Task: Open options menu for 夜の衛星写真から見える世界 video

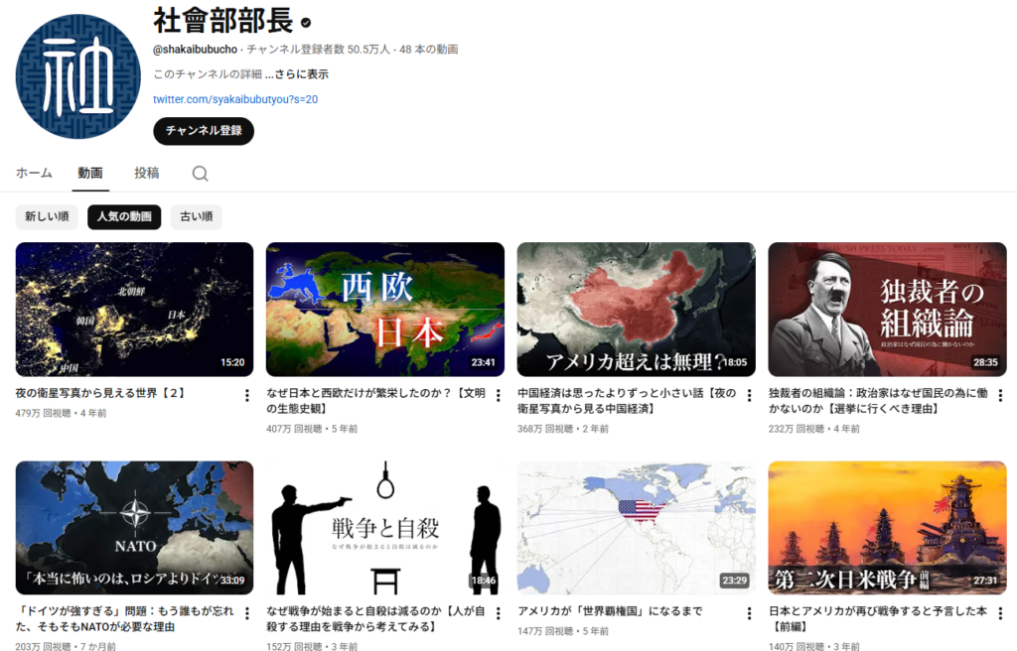Action: (246, 396)
